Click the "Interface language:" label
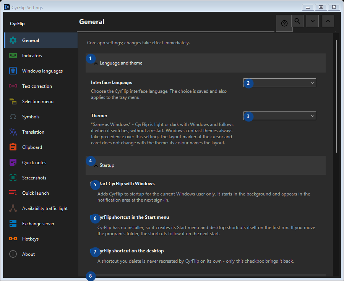Image resolution: width=344 pixels, height=281 pixels. coord(112,82)
